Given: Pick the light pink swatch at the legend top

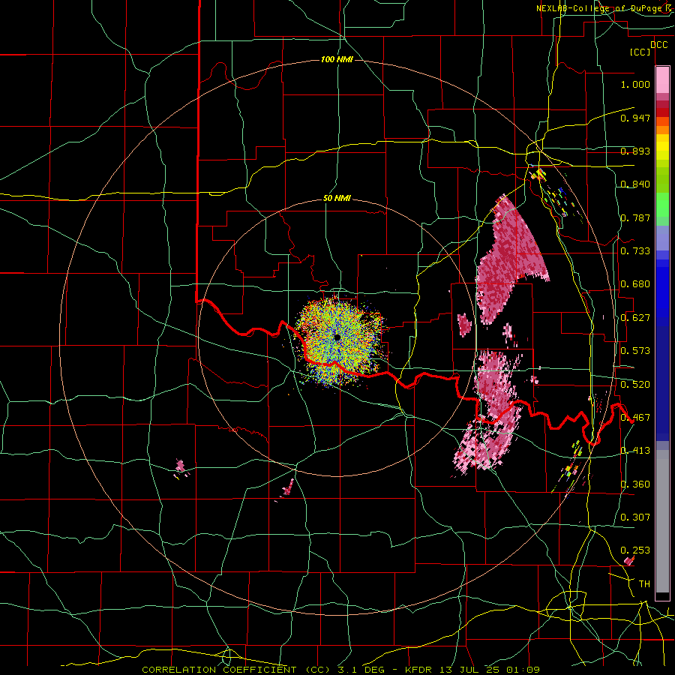Looking at the screenshot, I should [x=662, y=79].
